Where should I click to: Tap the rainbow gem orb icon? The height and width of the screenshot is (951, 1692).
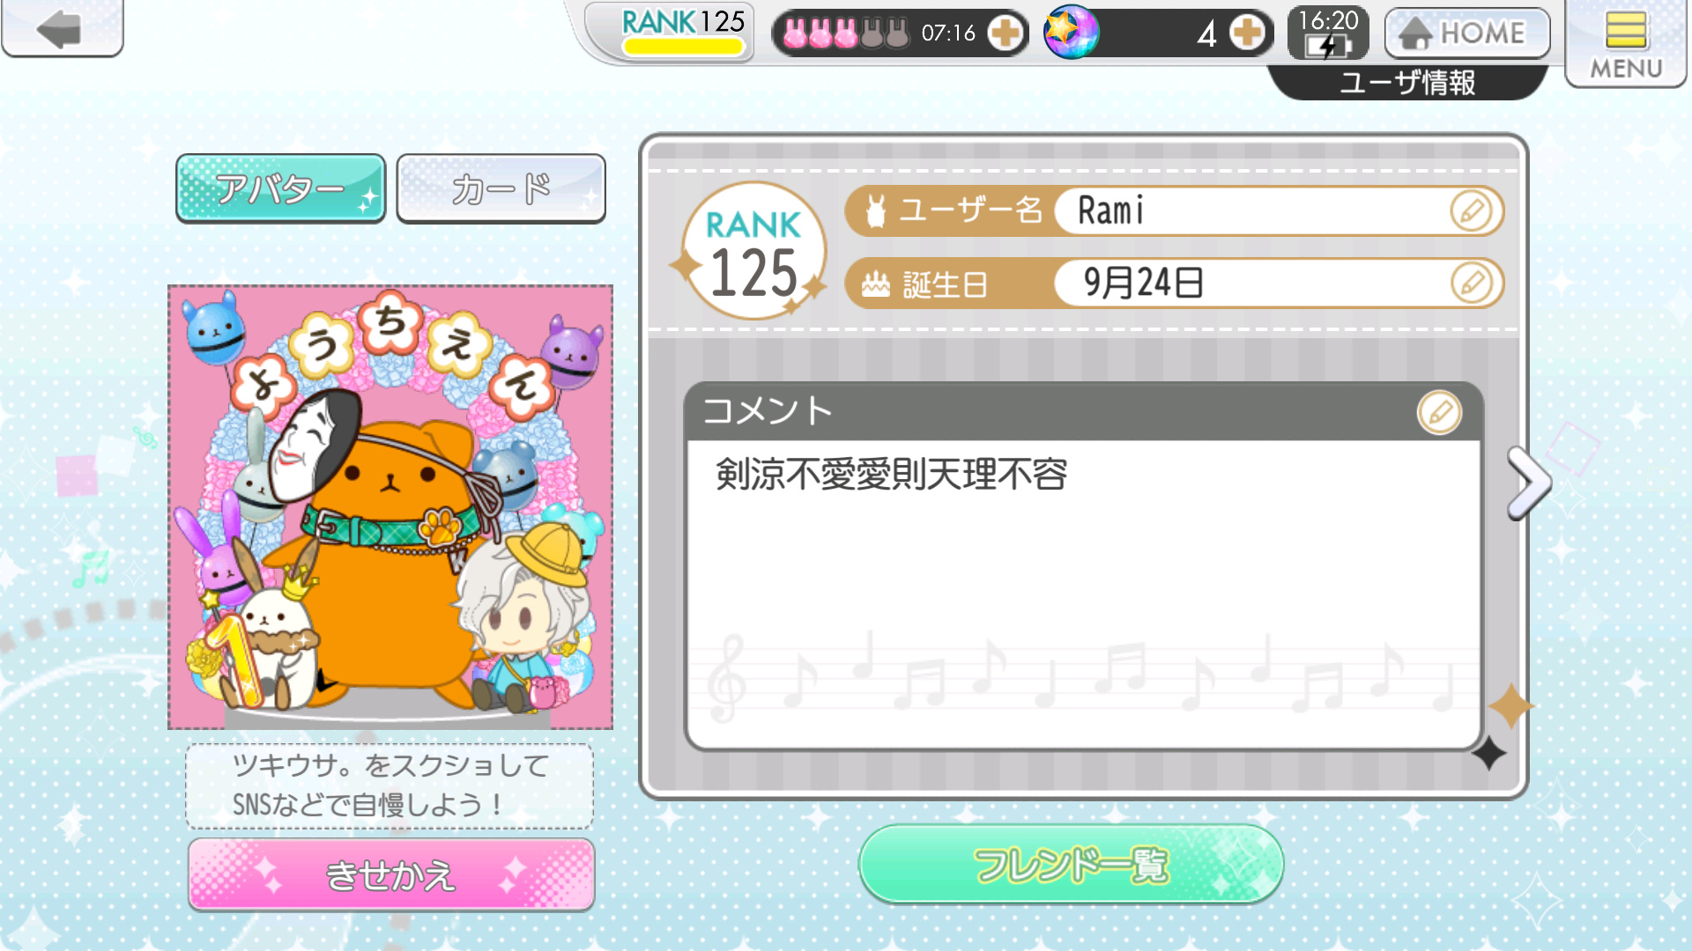1071,32
